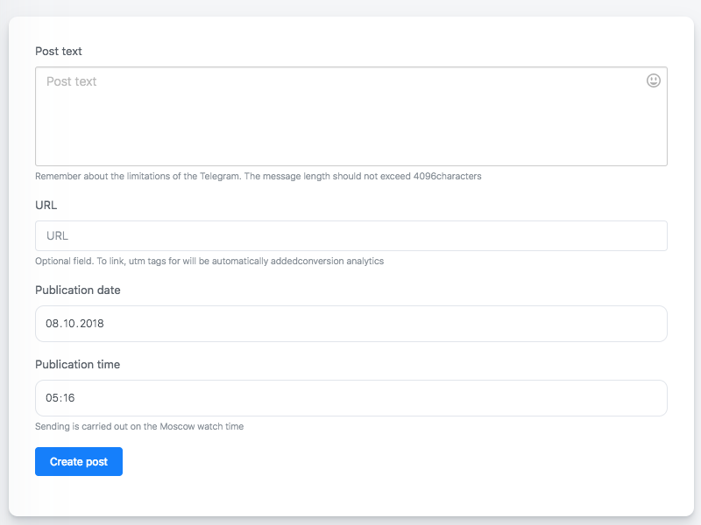The image size is (701, 525).
Task: Click the "URL" field label
Action: click(x=46, y=205)
